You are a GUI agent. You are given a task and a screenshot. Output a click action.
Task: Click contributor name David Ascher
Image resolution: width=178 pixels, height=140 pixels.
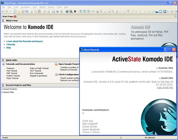90,127
